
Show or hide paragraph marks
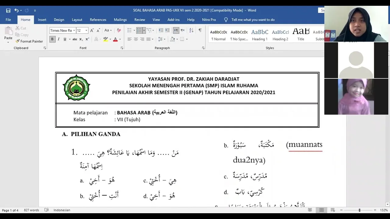tap(200, 30)
